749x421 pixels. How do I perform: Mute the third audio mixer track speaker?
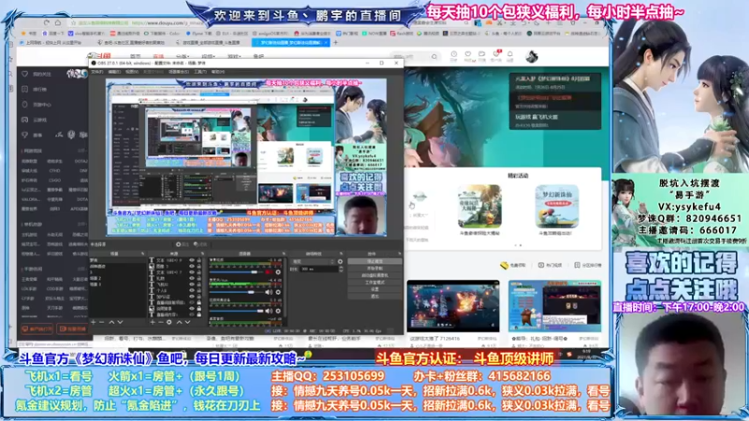tap(269, 311)
